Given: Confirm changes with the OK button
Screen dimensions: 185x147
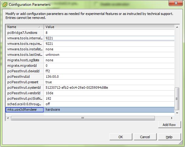Looking at the screenshot, I should 121,137.
